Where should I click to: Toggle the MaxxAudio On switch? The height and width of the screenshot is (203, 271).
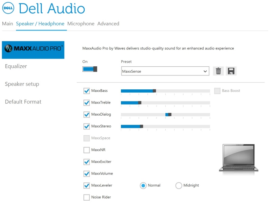90,69
